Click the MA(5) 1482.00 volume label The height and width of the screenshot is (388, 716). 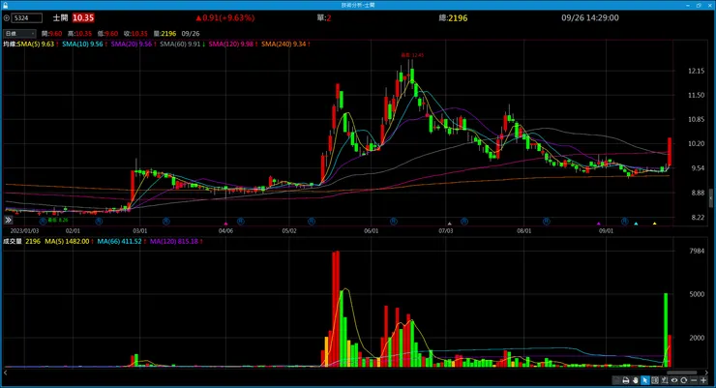pos(67,241)
